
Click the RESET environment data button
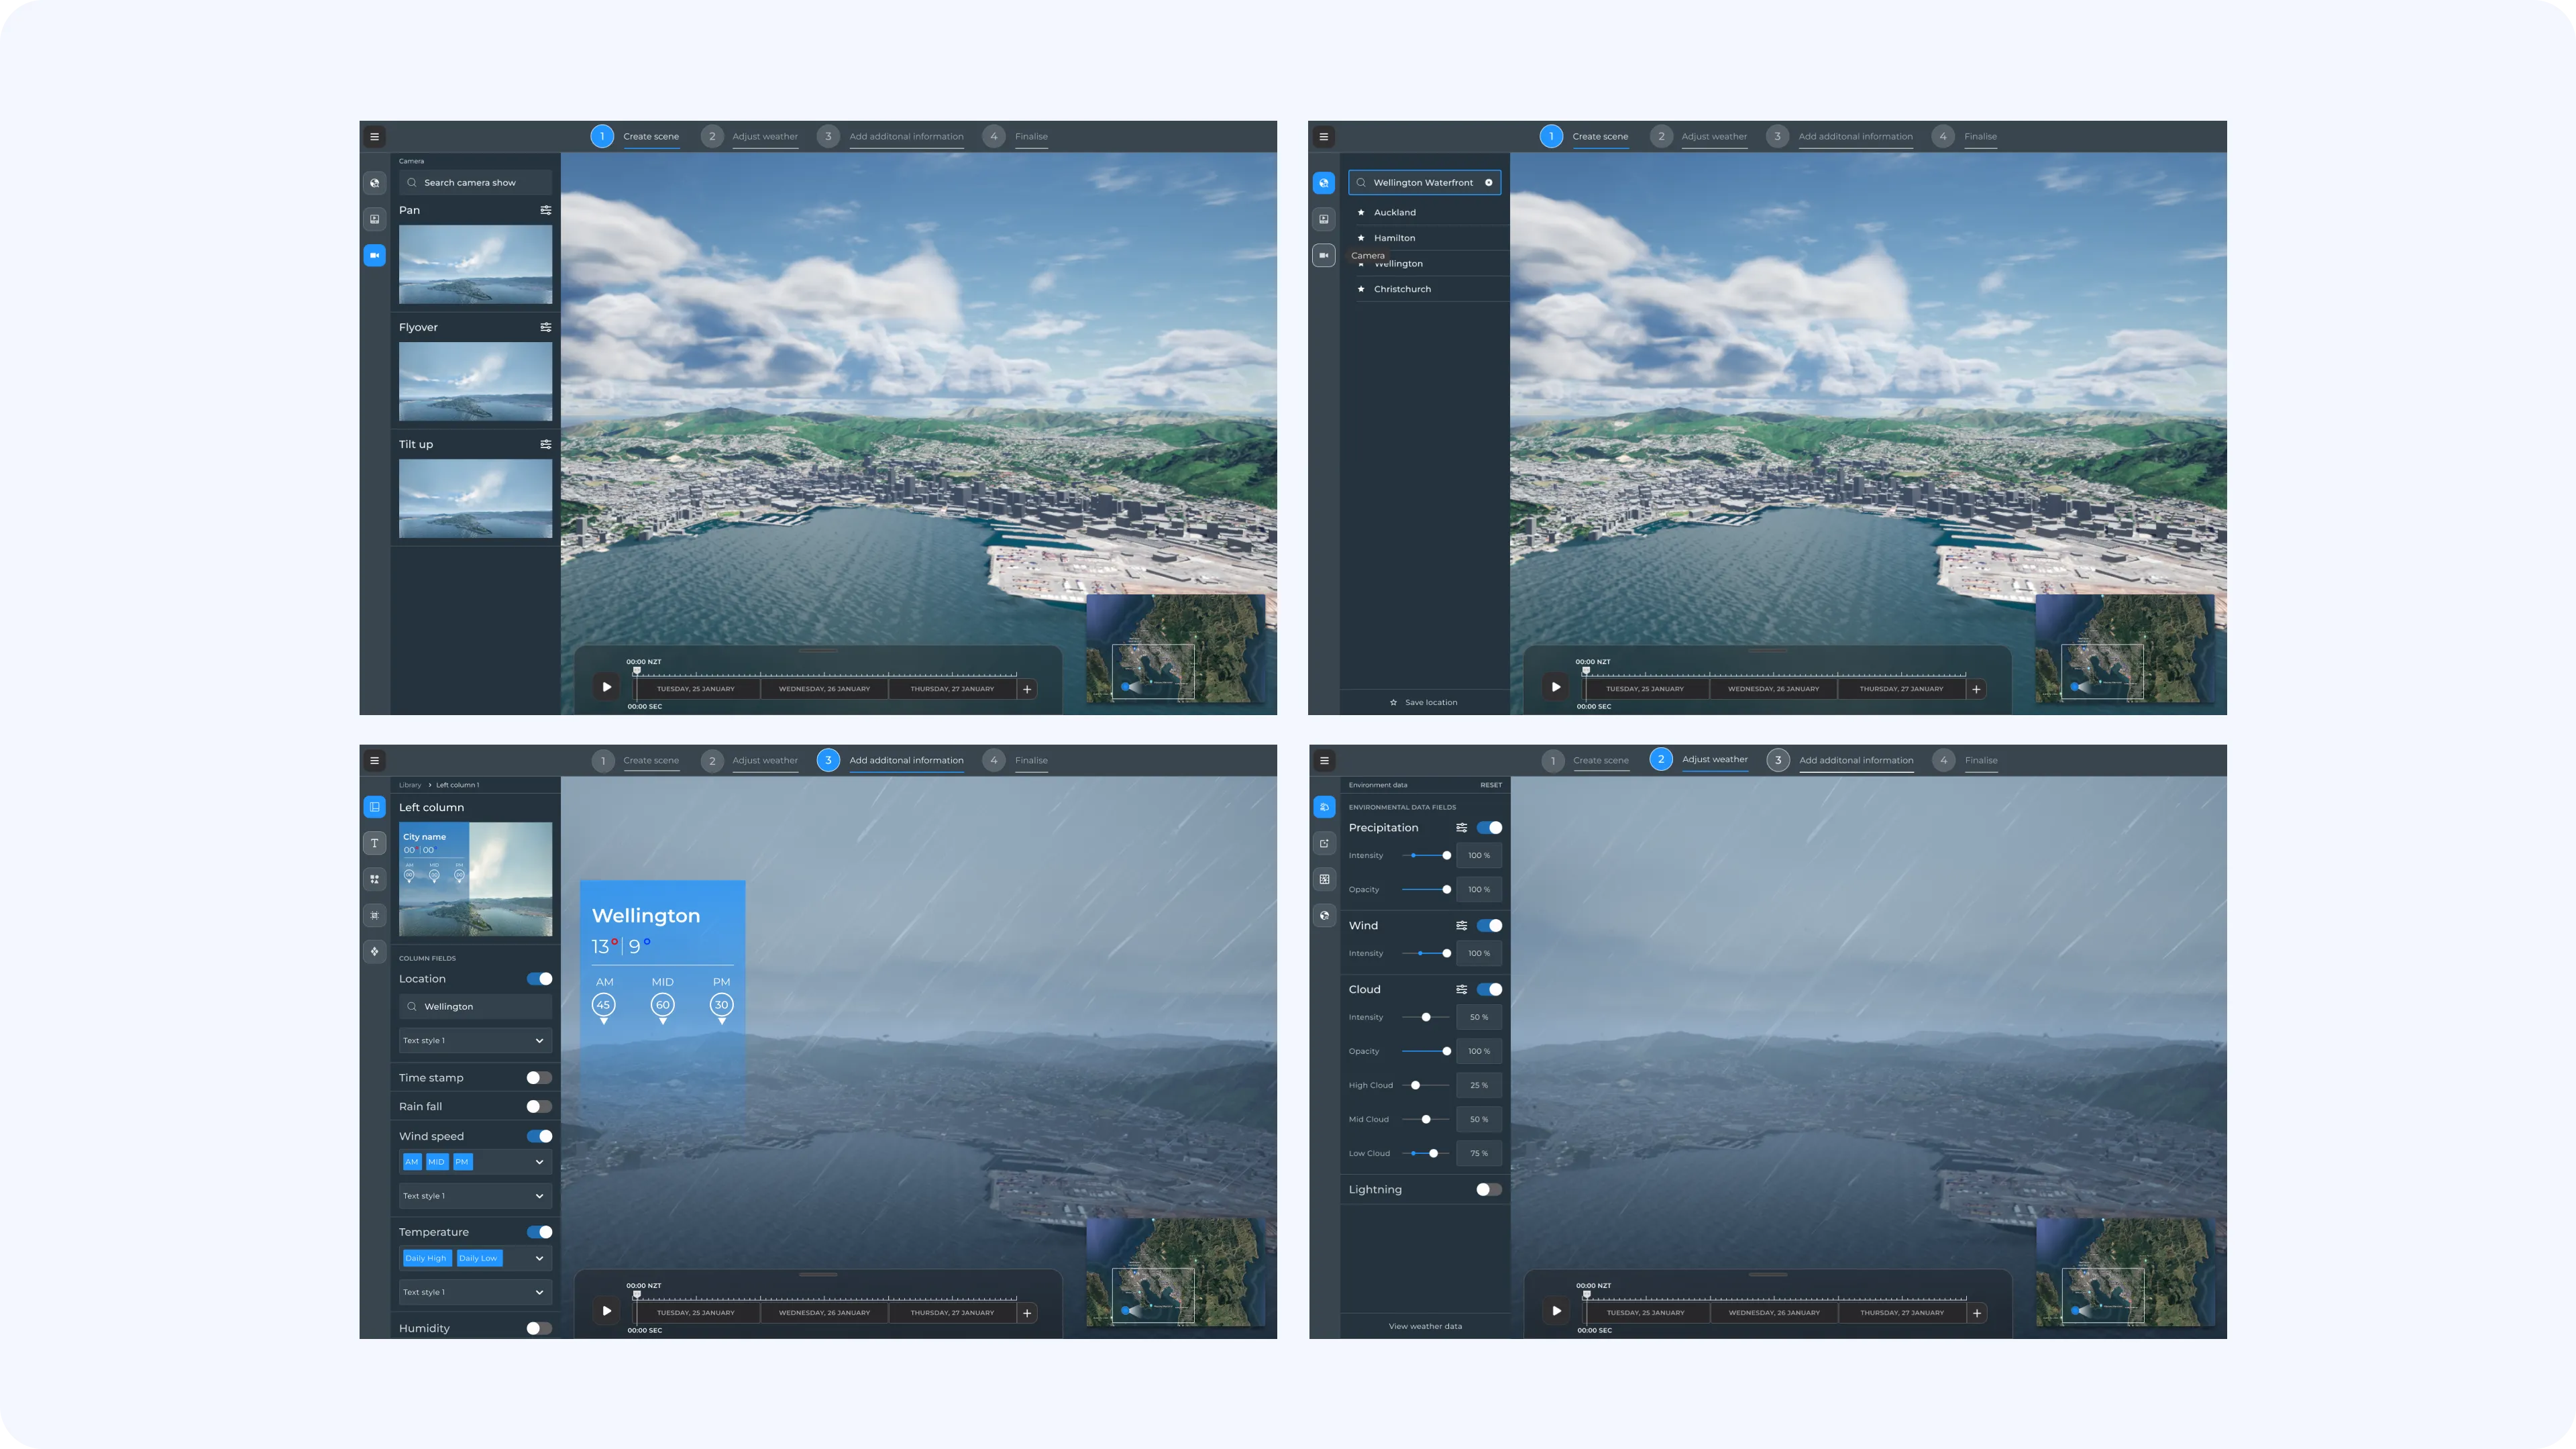tap(1490, 785)
